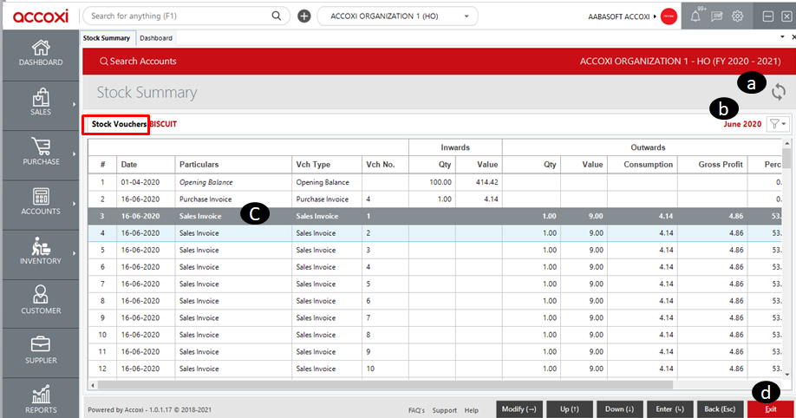Click the refresh icon in Stock Summary
The height and width of the screenshot is (418, 796).
779,92
